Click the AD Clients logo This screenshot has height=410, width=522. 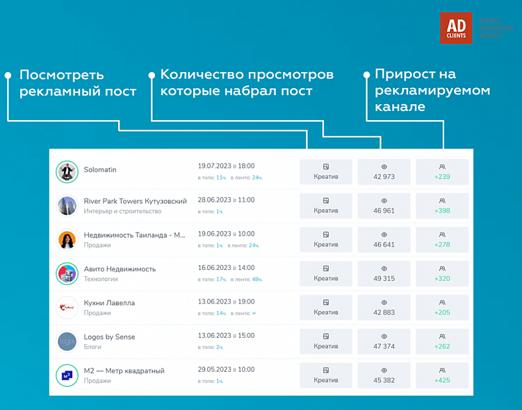click(x=456, y=28)
